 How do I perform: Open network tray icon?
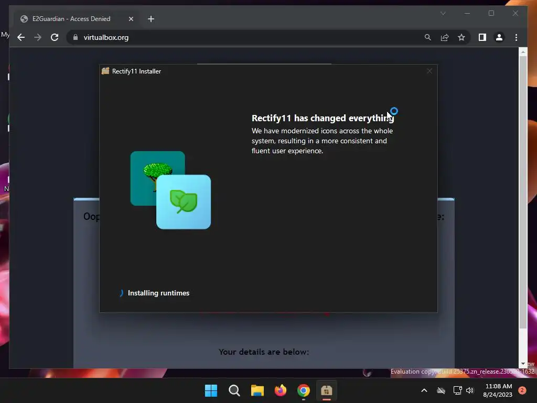click(x=457, y=390)
